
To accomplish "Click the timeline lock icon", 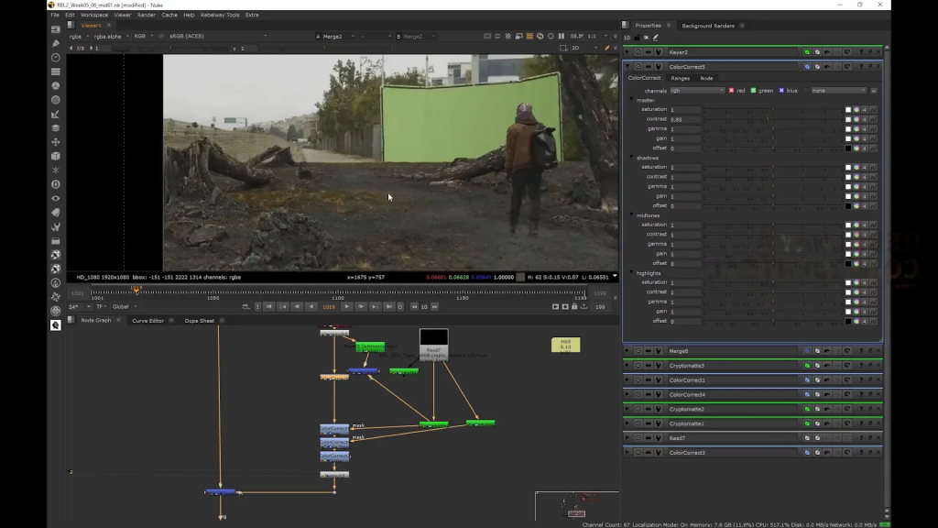I will (x=574, y=306).
